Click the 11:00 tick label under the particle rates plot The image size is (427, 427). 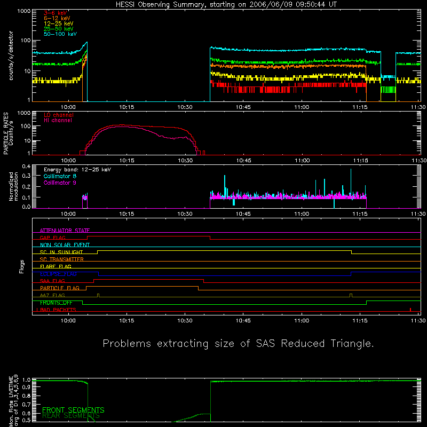point(302,161)
